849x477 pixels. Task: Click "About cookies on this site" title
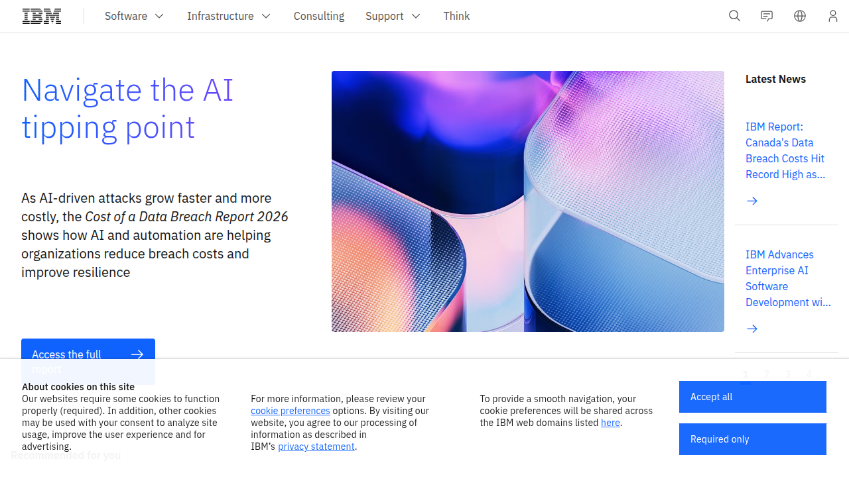(78, 387)
